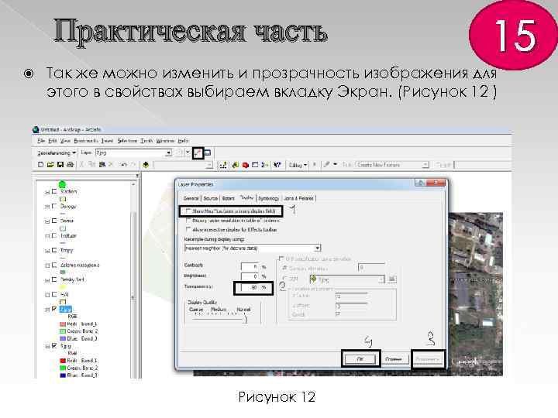Open Resample during display dropdown
This screenshot has width=558, height=418.
(x=318, y=248)
